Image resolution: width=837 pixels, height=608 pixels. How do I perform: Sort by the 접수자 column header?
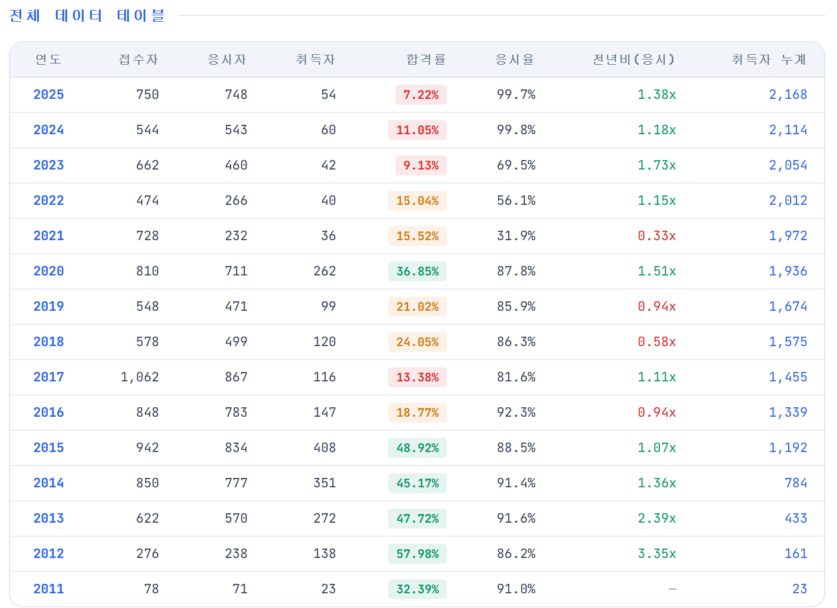139,59
